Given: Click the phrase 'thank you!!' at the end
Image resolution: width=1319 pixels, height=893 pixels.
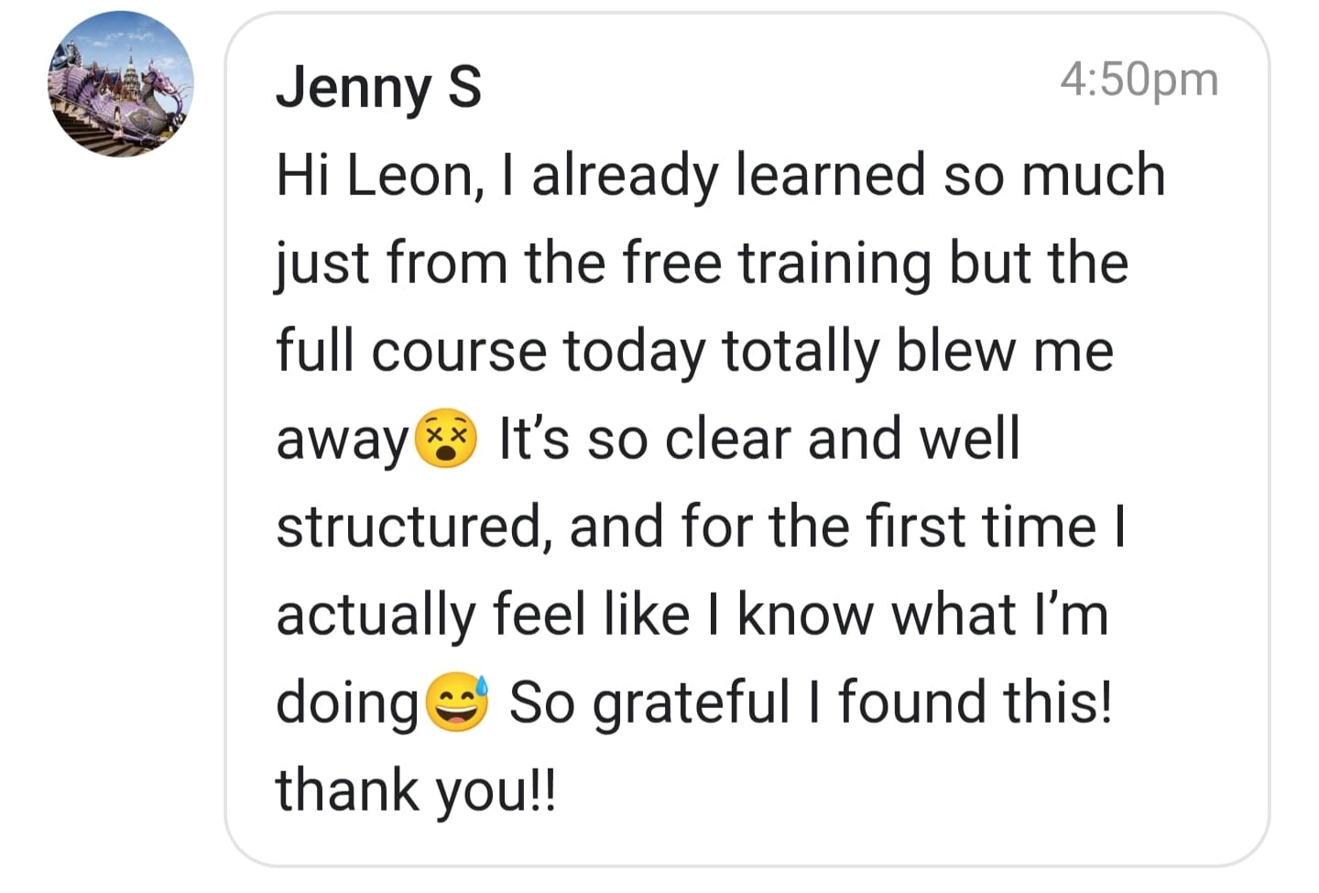Looking at the screenshot, I should click(x=416, y=790).
